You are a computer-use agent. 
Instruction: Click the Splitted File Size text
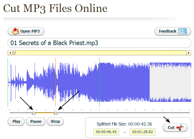[x=124, y=124]
